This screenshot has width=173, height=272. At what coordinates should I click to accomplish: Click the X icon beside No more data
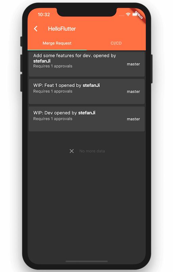(72, 151)
